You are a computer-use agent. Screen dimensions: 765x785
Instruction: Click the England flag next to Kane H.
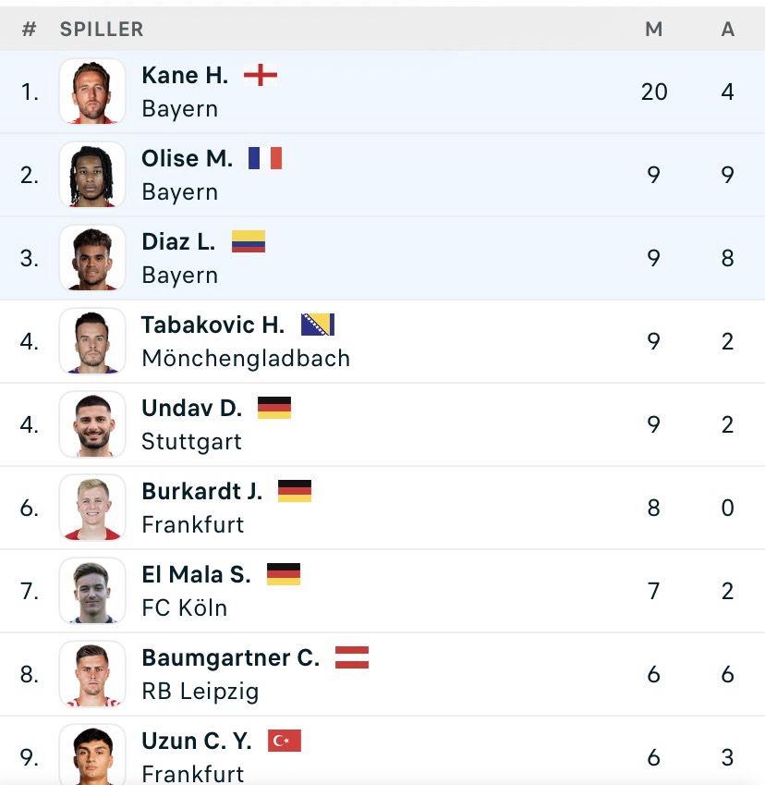[x=261, y=75]
